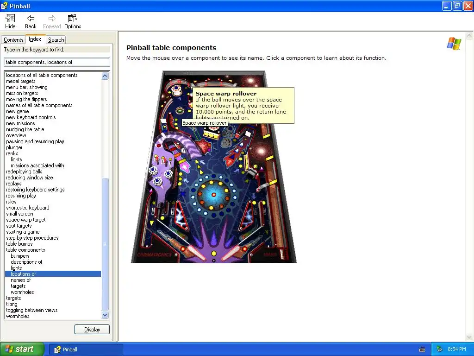Click the Pinball taskbar button

coord(86,350)
